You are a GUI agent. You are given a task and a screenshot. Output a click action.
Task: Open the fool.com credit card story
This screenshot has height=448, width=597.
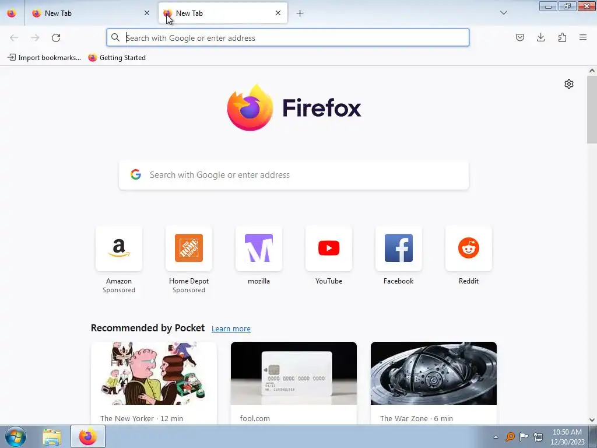[294, 373]
